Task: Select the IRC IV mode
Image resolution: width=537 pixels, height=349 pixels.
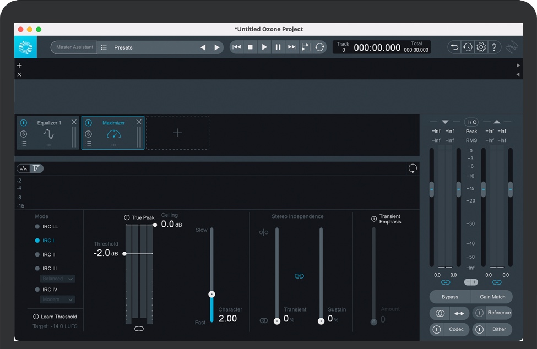Action: point(47,290)
